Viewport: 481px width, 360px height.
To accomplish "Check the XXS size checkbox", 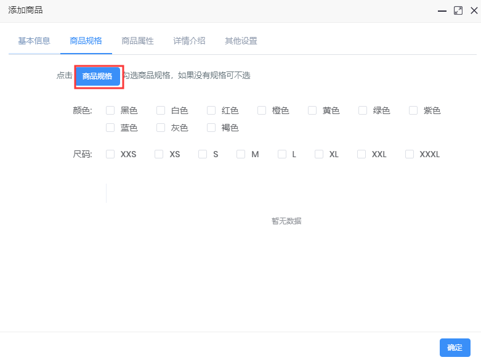I will [110, 154].
